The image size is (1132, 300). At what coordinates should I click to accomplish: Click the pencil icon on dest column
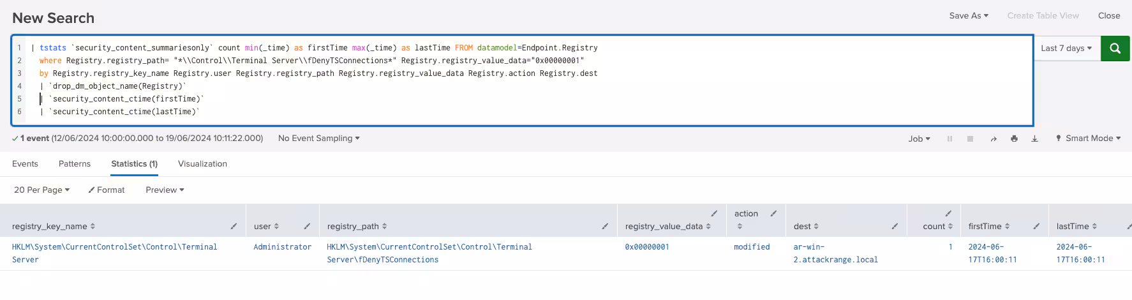pyautogui.click(x=895, y=227)
